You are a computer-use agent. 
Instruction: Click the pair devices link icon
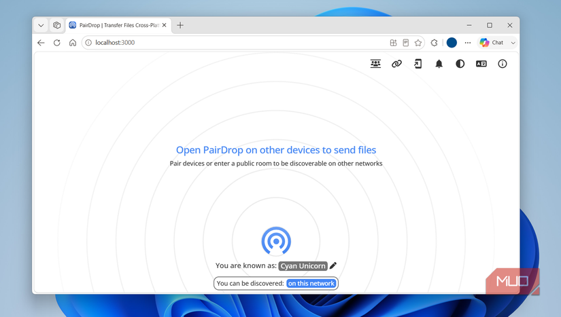click(396, 64)
